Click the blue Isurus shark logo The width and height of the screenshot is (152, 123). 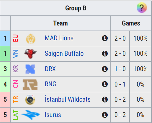pyautogui.click(x=31, y=115)
